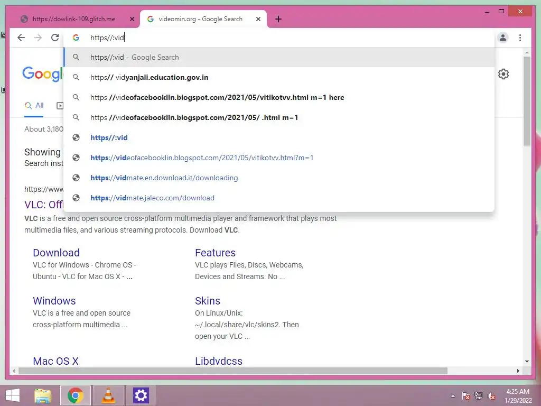Open the clock showing 4:25 AM

518,396
